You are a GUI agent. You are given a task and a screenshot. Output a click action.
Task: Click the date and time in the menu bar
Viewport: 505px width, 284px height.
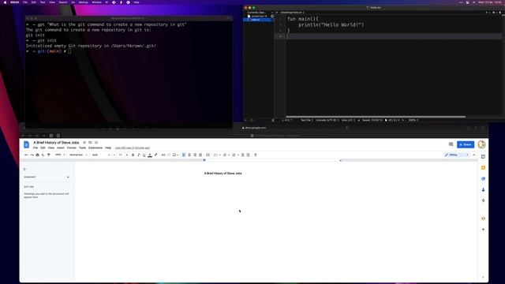click(489, 2)
